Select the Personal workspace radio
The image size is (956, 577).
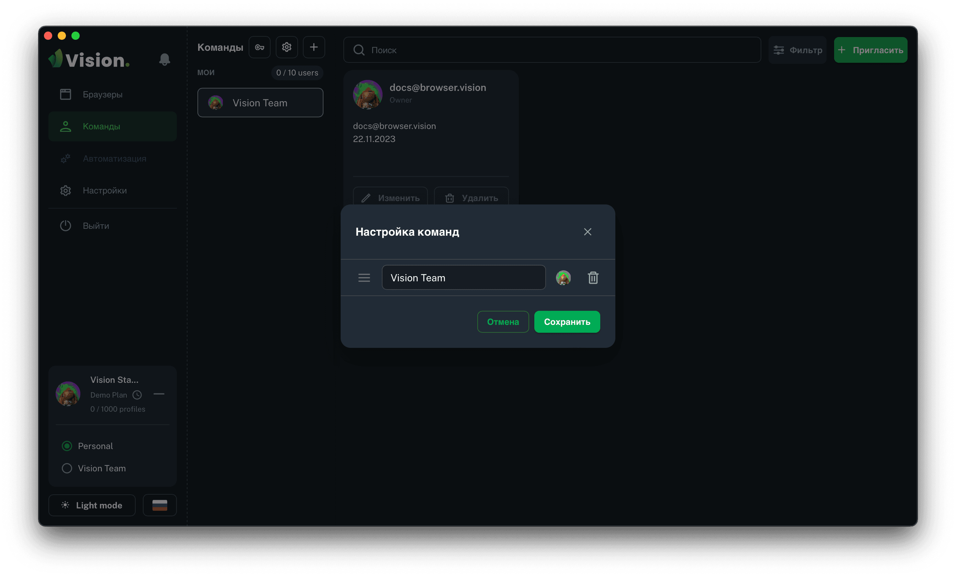pos(67,446)
